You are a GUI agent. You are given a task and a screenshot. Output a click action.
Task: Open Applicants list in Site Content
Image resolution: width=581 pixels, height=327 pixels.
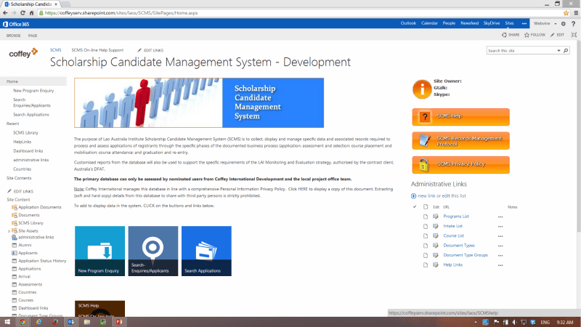click(x=28, y=253)
